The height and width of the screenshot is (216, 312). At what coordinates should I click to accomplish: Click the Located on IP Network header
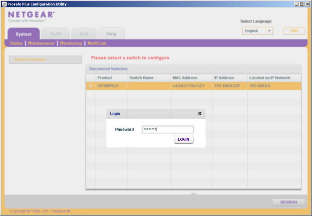[x=274, y=78]
